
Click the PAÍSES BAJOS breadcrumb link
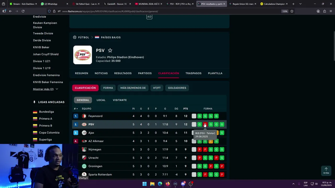pyautogui.click(x=111, y=37)
